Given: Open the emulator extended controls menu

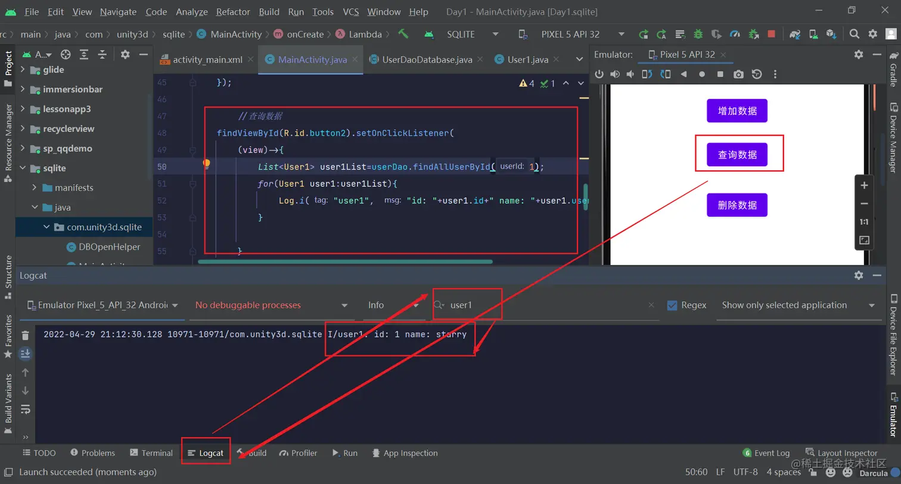Looking at the screenshot, I should click(x=775, y=74).
